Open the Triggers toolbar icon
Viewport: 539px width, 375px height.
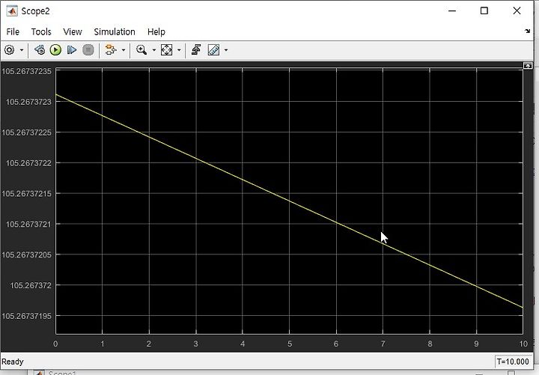196,50
